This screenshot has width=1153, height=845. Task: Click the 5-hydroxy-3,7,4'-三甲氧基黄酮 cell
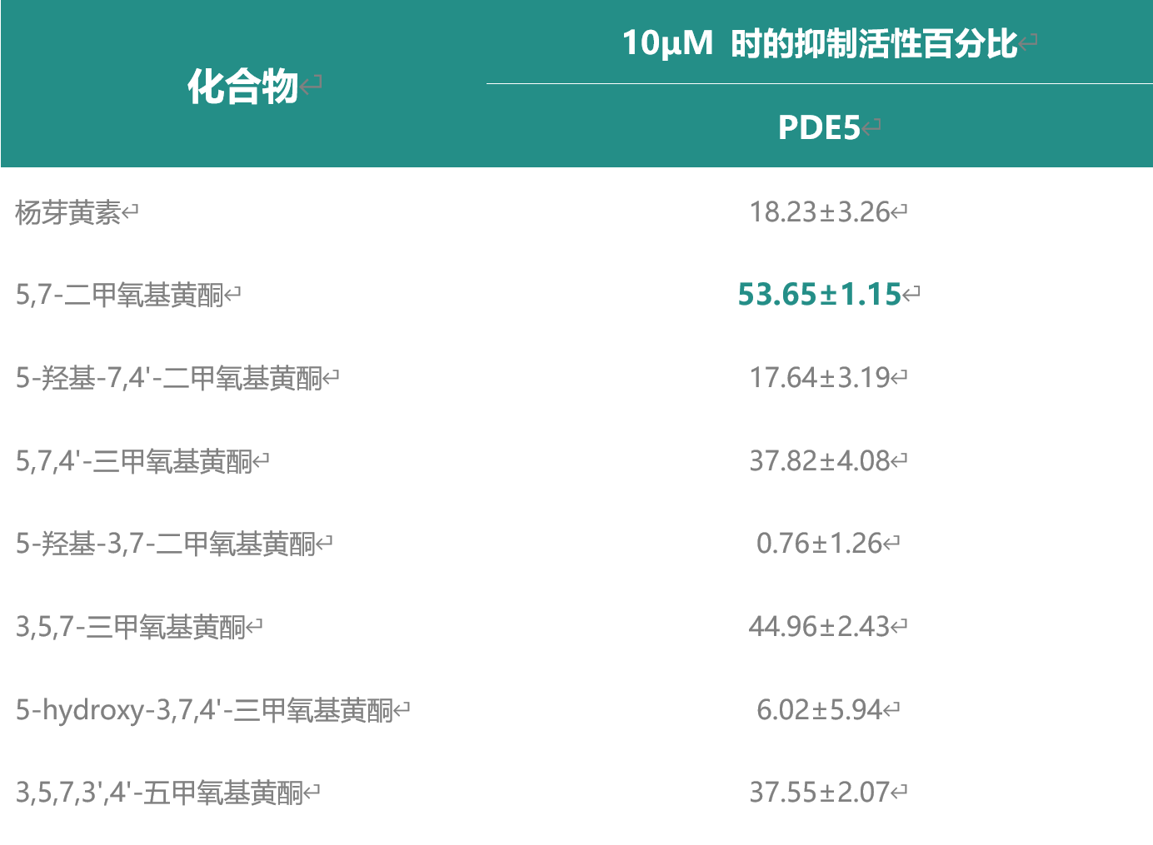(204, 710)
